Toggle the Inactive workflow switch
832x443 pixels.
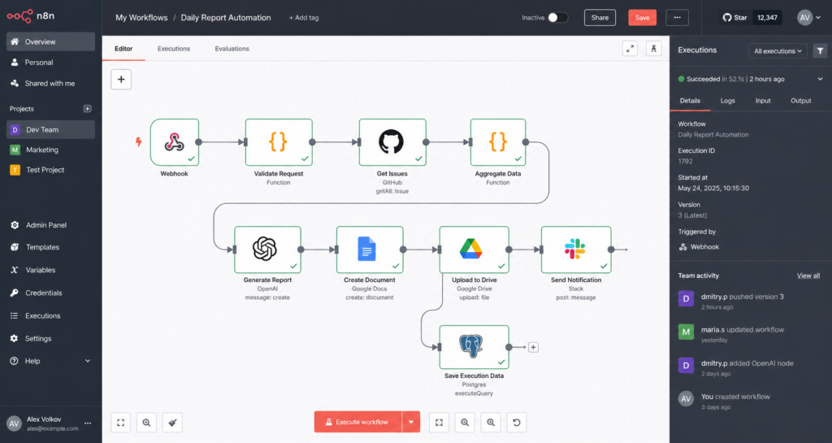(x=557, y=18)
